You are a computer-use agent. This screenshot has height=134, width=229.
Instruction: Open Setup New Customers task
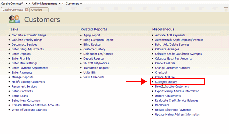tap(26, 100)
